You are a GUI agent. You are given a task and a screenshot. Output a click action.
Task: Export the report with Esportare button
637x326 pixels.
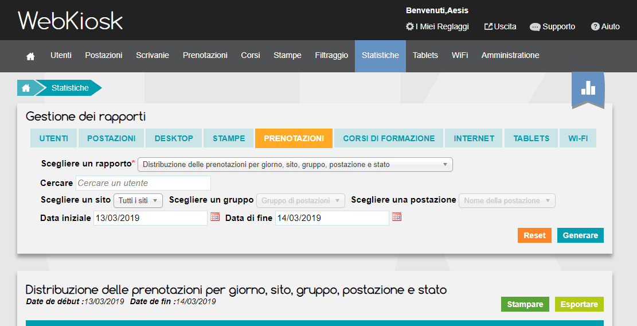coord(579,304)
